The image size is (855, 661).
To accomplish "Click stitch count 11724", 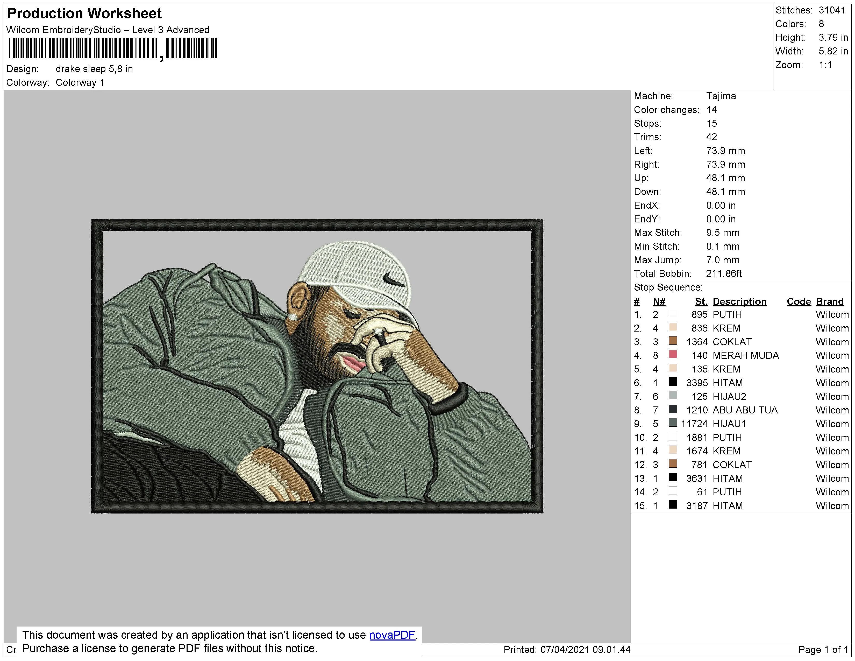I will click(694, 424).
